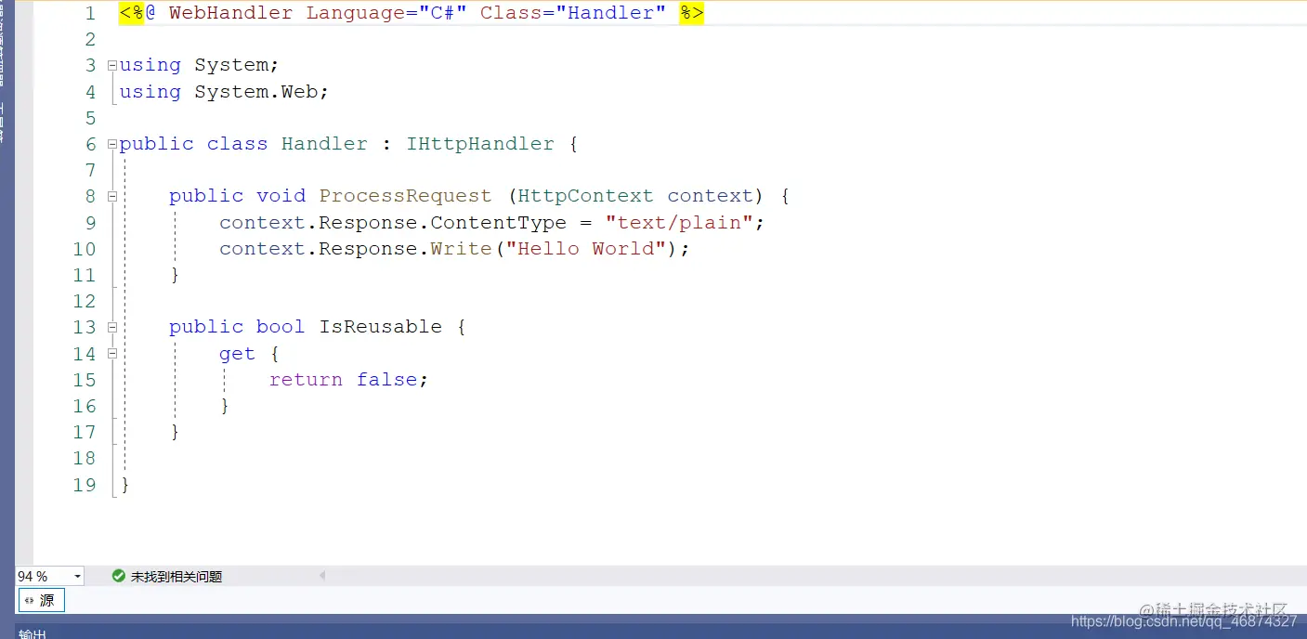Click the 未找到相关问题 status text
Image resolution: width=1307 pixels, height=639 pixels.
[176, 577]
